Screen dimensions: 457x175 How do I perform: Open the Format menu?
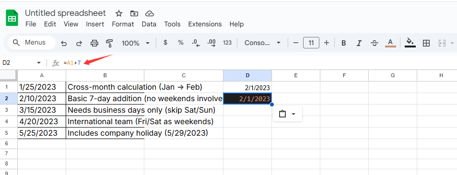pyautogui.click(x=123, y=24)
